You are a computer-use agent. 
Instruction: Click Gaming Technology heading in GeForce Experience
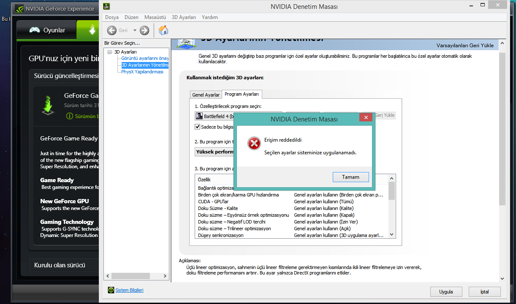click(x=67, y=222)
